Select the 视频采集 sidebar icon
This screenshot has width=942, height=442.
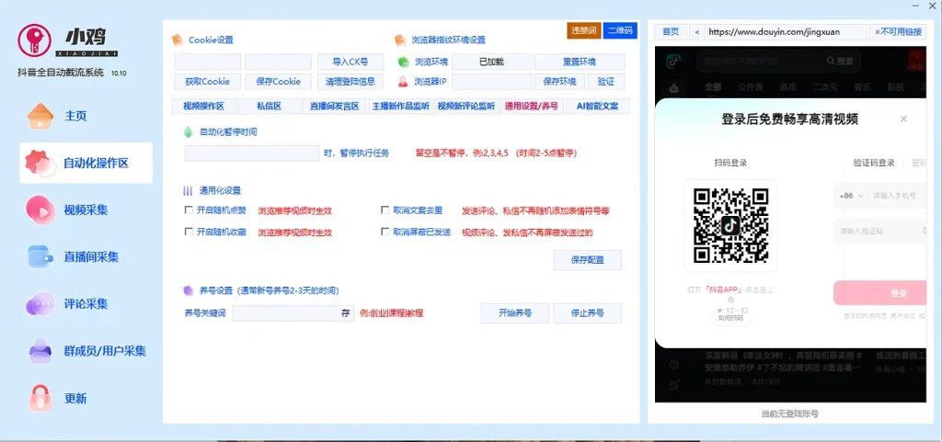[x=40, y=210]
